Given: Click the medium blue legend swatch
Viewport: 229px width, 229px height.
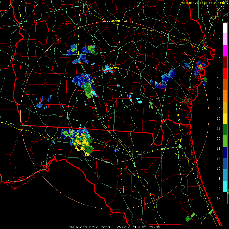Looking at the screenshot, I should tap(225, 164).
